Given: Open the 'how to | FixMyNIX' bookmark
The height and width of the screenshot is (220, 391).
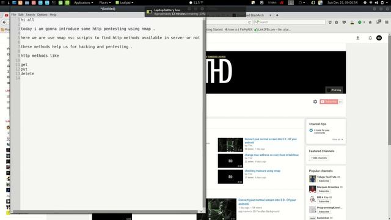Looking at the screenshot, I should [238, 29].
